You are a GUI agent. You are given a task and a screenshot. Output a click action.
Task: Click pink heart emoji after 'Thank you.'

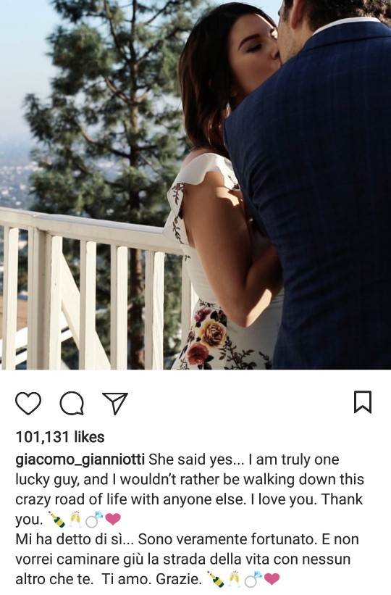pyautogui.click(x=113, y=519)
